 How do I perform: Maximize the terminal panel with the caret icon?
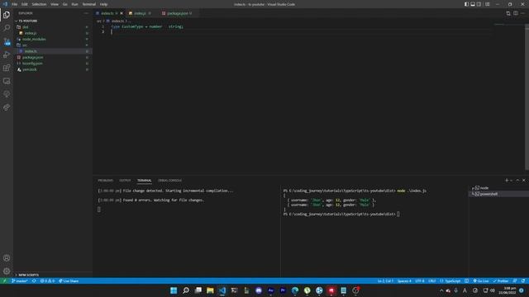(x=517, y=181)
